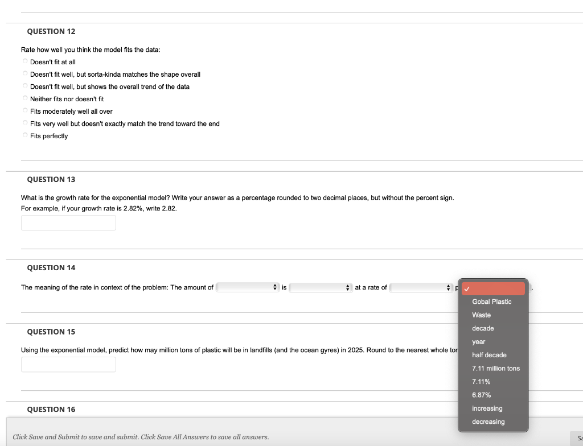
Task: Click the Question 15 prediction answer field
Action: (68, 364)
